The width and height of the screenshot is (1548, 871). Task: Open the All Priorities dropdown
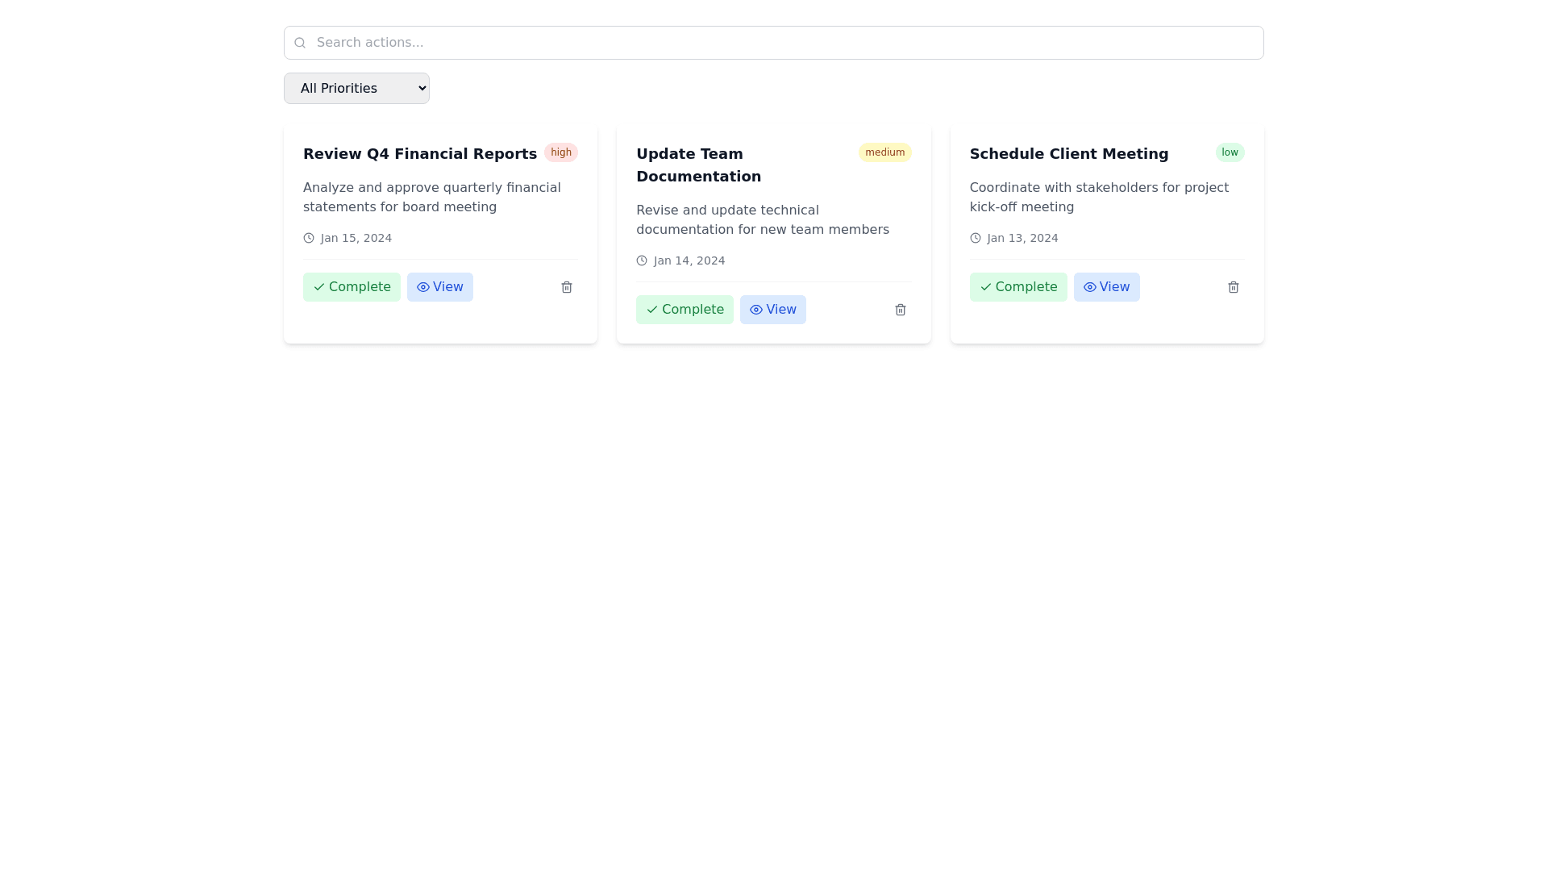pyautogui.click(x=356, y=89)
